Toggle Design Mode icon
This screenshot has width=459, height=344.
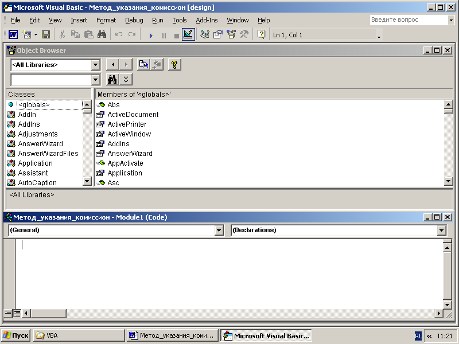point(188,35)
